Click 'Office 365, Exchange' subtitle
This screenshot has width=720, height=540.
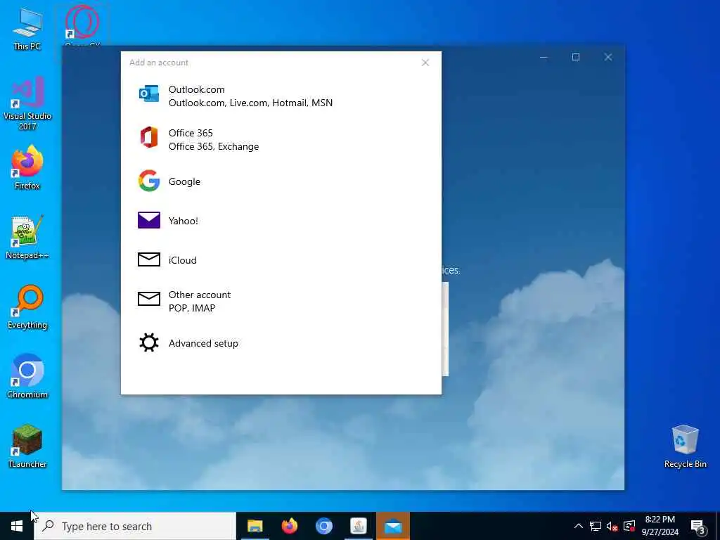214,146
